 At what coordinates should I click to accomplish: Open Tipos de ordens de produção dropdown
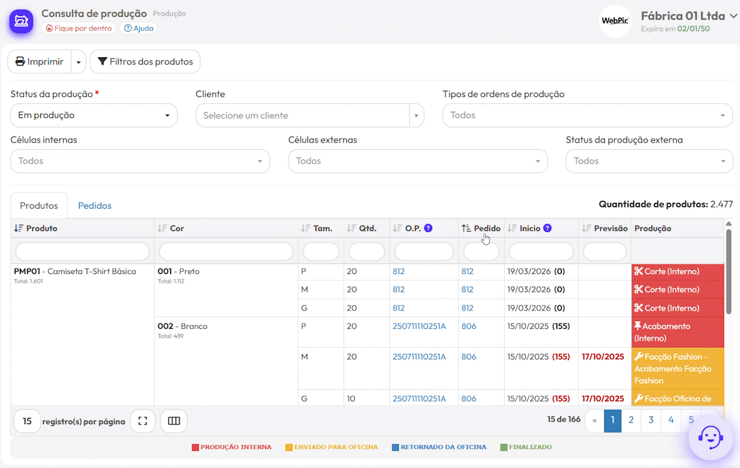pos(587,116)
